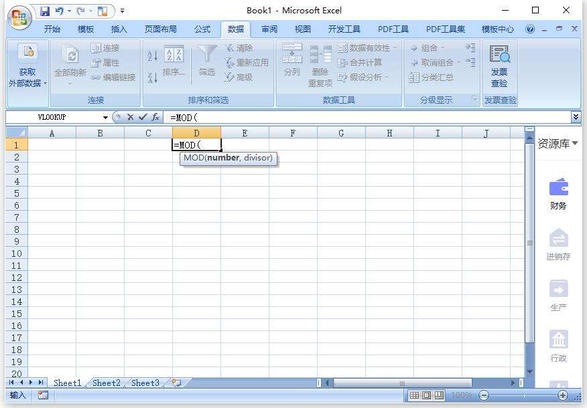
Task: Click the zoom slider handle
Action: coord(523,395)
